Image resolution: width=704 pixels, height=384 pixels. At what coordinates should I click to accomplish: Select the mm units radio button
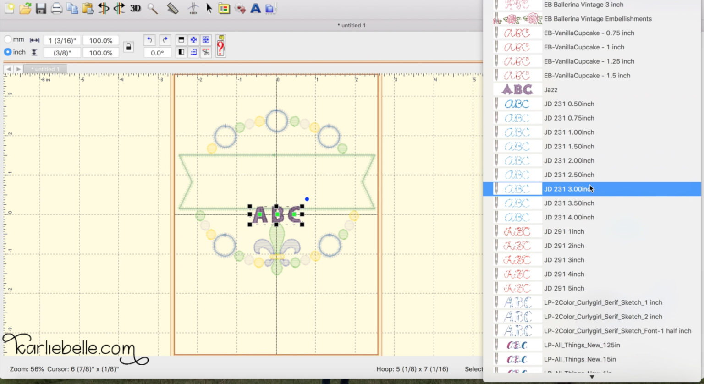tap(8, 39)
